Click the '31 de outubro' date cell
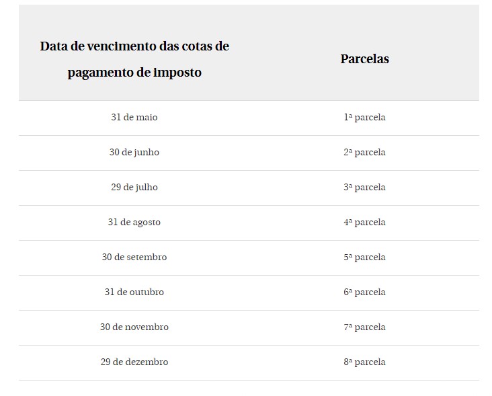This screenshot has width=492, height=396. tap(134, 292)
